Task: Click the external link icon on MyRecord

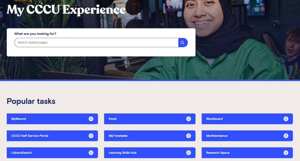Action: click(91, 119)
